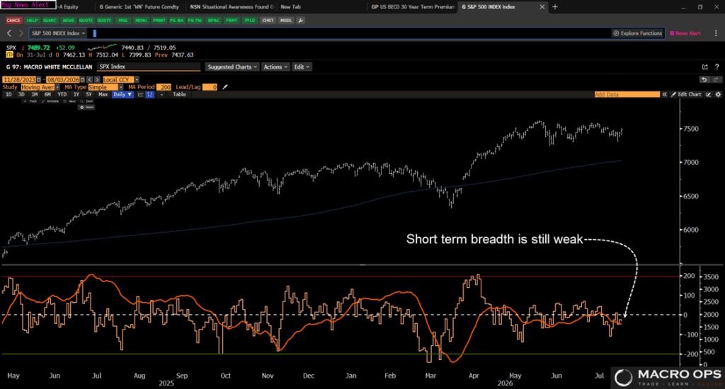Click the green PRINT key button
The image size is (725, 389).
coord(159,21)
